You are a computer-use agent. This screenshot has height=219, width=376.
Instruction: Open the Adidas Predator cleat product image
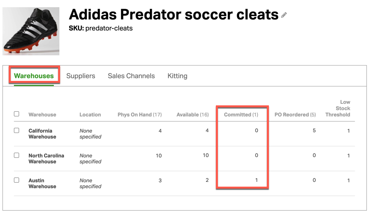click(31, 31)
